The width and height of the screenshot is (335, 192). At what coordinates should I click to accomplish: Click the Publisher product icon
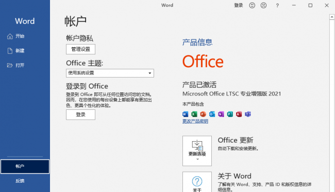tap(230, 114)
